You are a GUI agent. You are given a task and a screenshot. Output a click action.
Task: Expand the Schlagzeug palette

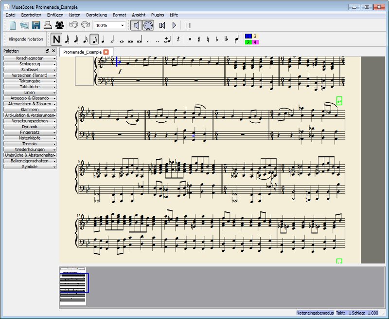tap(30, 64)
